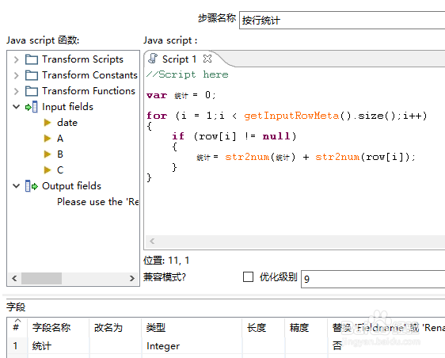
Task: Click the Transform Constants folder icon
Action: click(31, 75)
